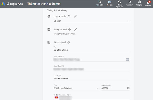Click the building icon beside Tên và địa chỉ
The width and height of the screenshot is (153, 100).
tap(49, 42)
